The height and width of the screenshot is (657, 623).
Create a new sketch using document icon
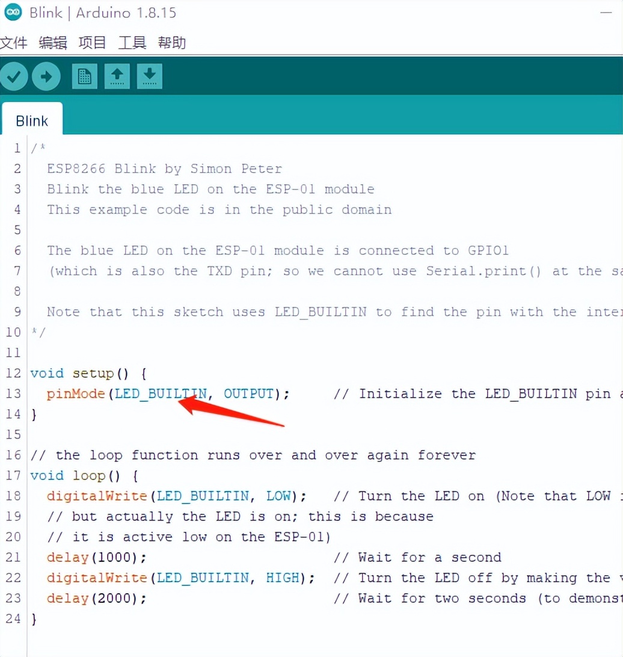pos(84,76)
